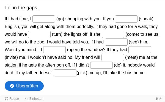Click the checkmark icon on Überprüfen

(12, 86)
